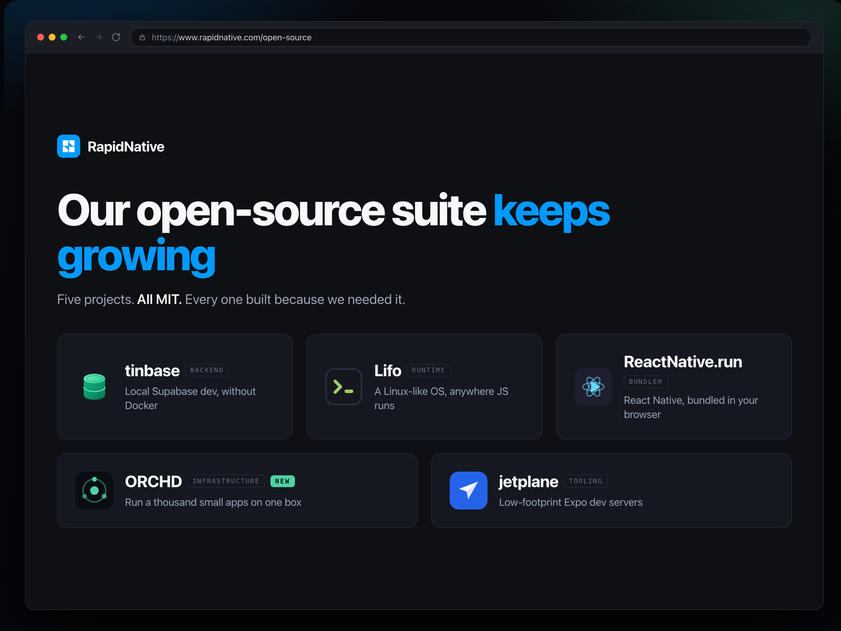
Task: Open the ReactNative.run project title
Action: click(x=683, y=362)
